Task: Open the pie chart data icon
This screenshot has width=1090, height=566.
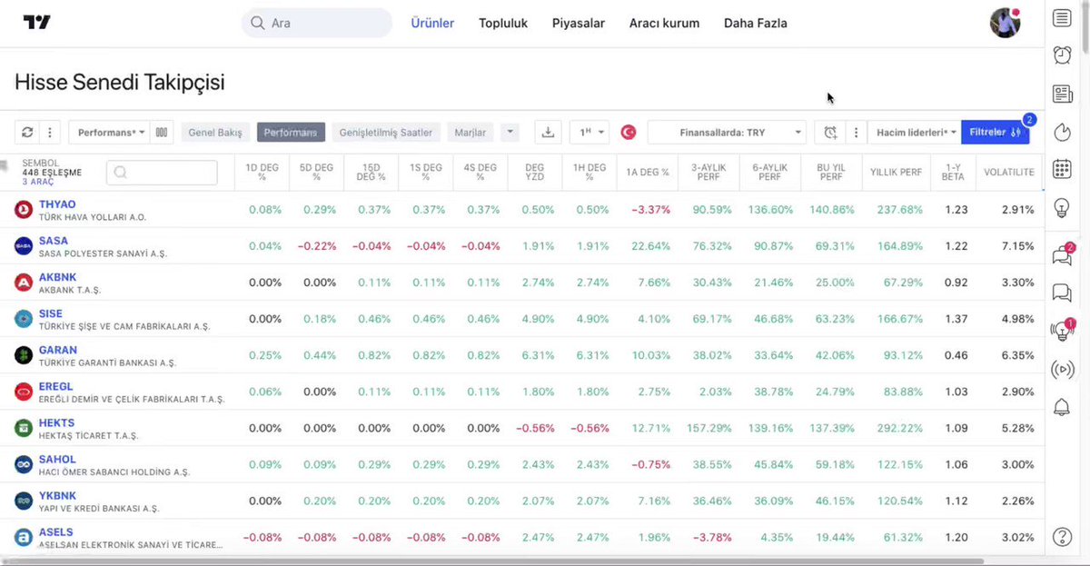Action: pos(1062,132)
